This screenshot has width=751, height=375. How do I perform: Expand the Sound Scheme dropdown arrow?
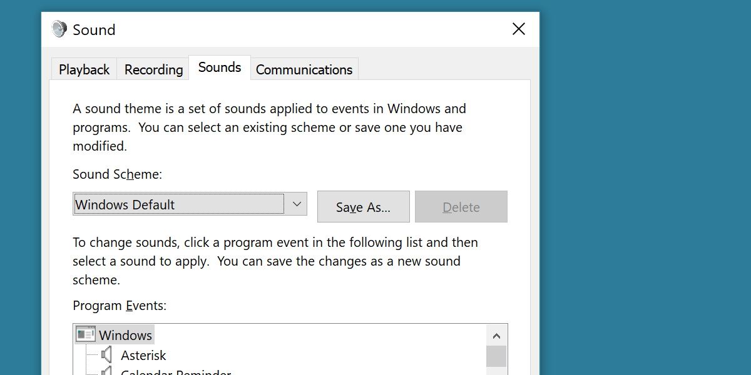297,204
